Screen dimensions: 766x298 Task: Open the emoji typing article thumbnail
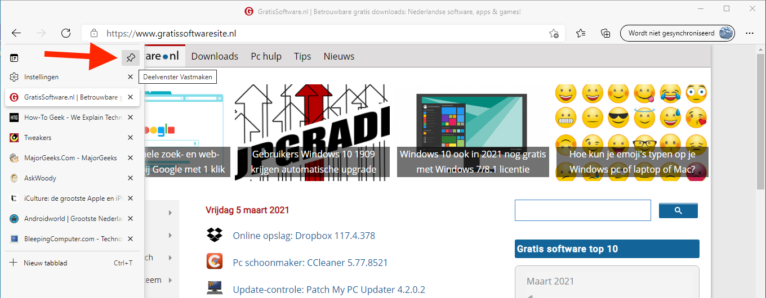point(631,130)
